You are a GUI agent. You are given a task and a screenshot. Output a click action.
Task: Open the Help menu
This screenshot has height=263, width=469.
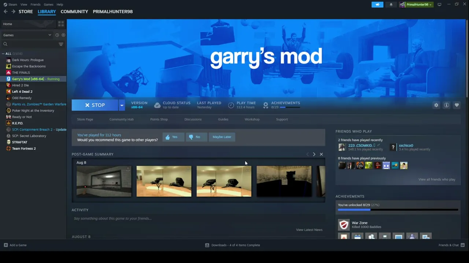60,4
